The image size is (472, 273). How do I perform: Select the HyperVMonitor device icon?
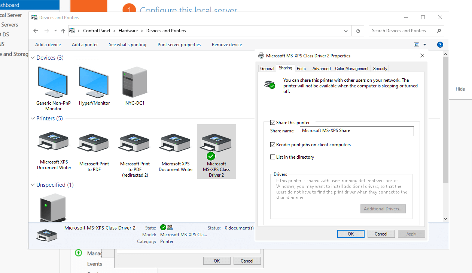[94, 82]
